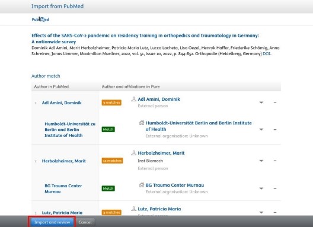Open the article title link about SARS-CoV-2
Image resolution: width=313 pixels, height=227 pixels.
pos(145,39)
